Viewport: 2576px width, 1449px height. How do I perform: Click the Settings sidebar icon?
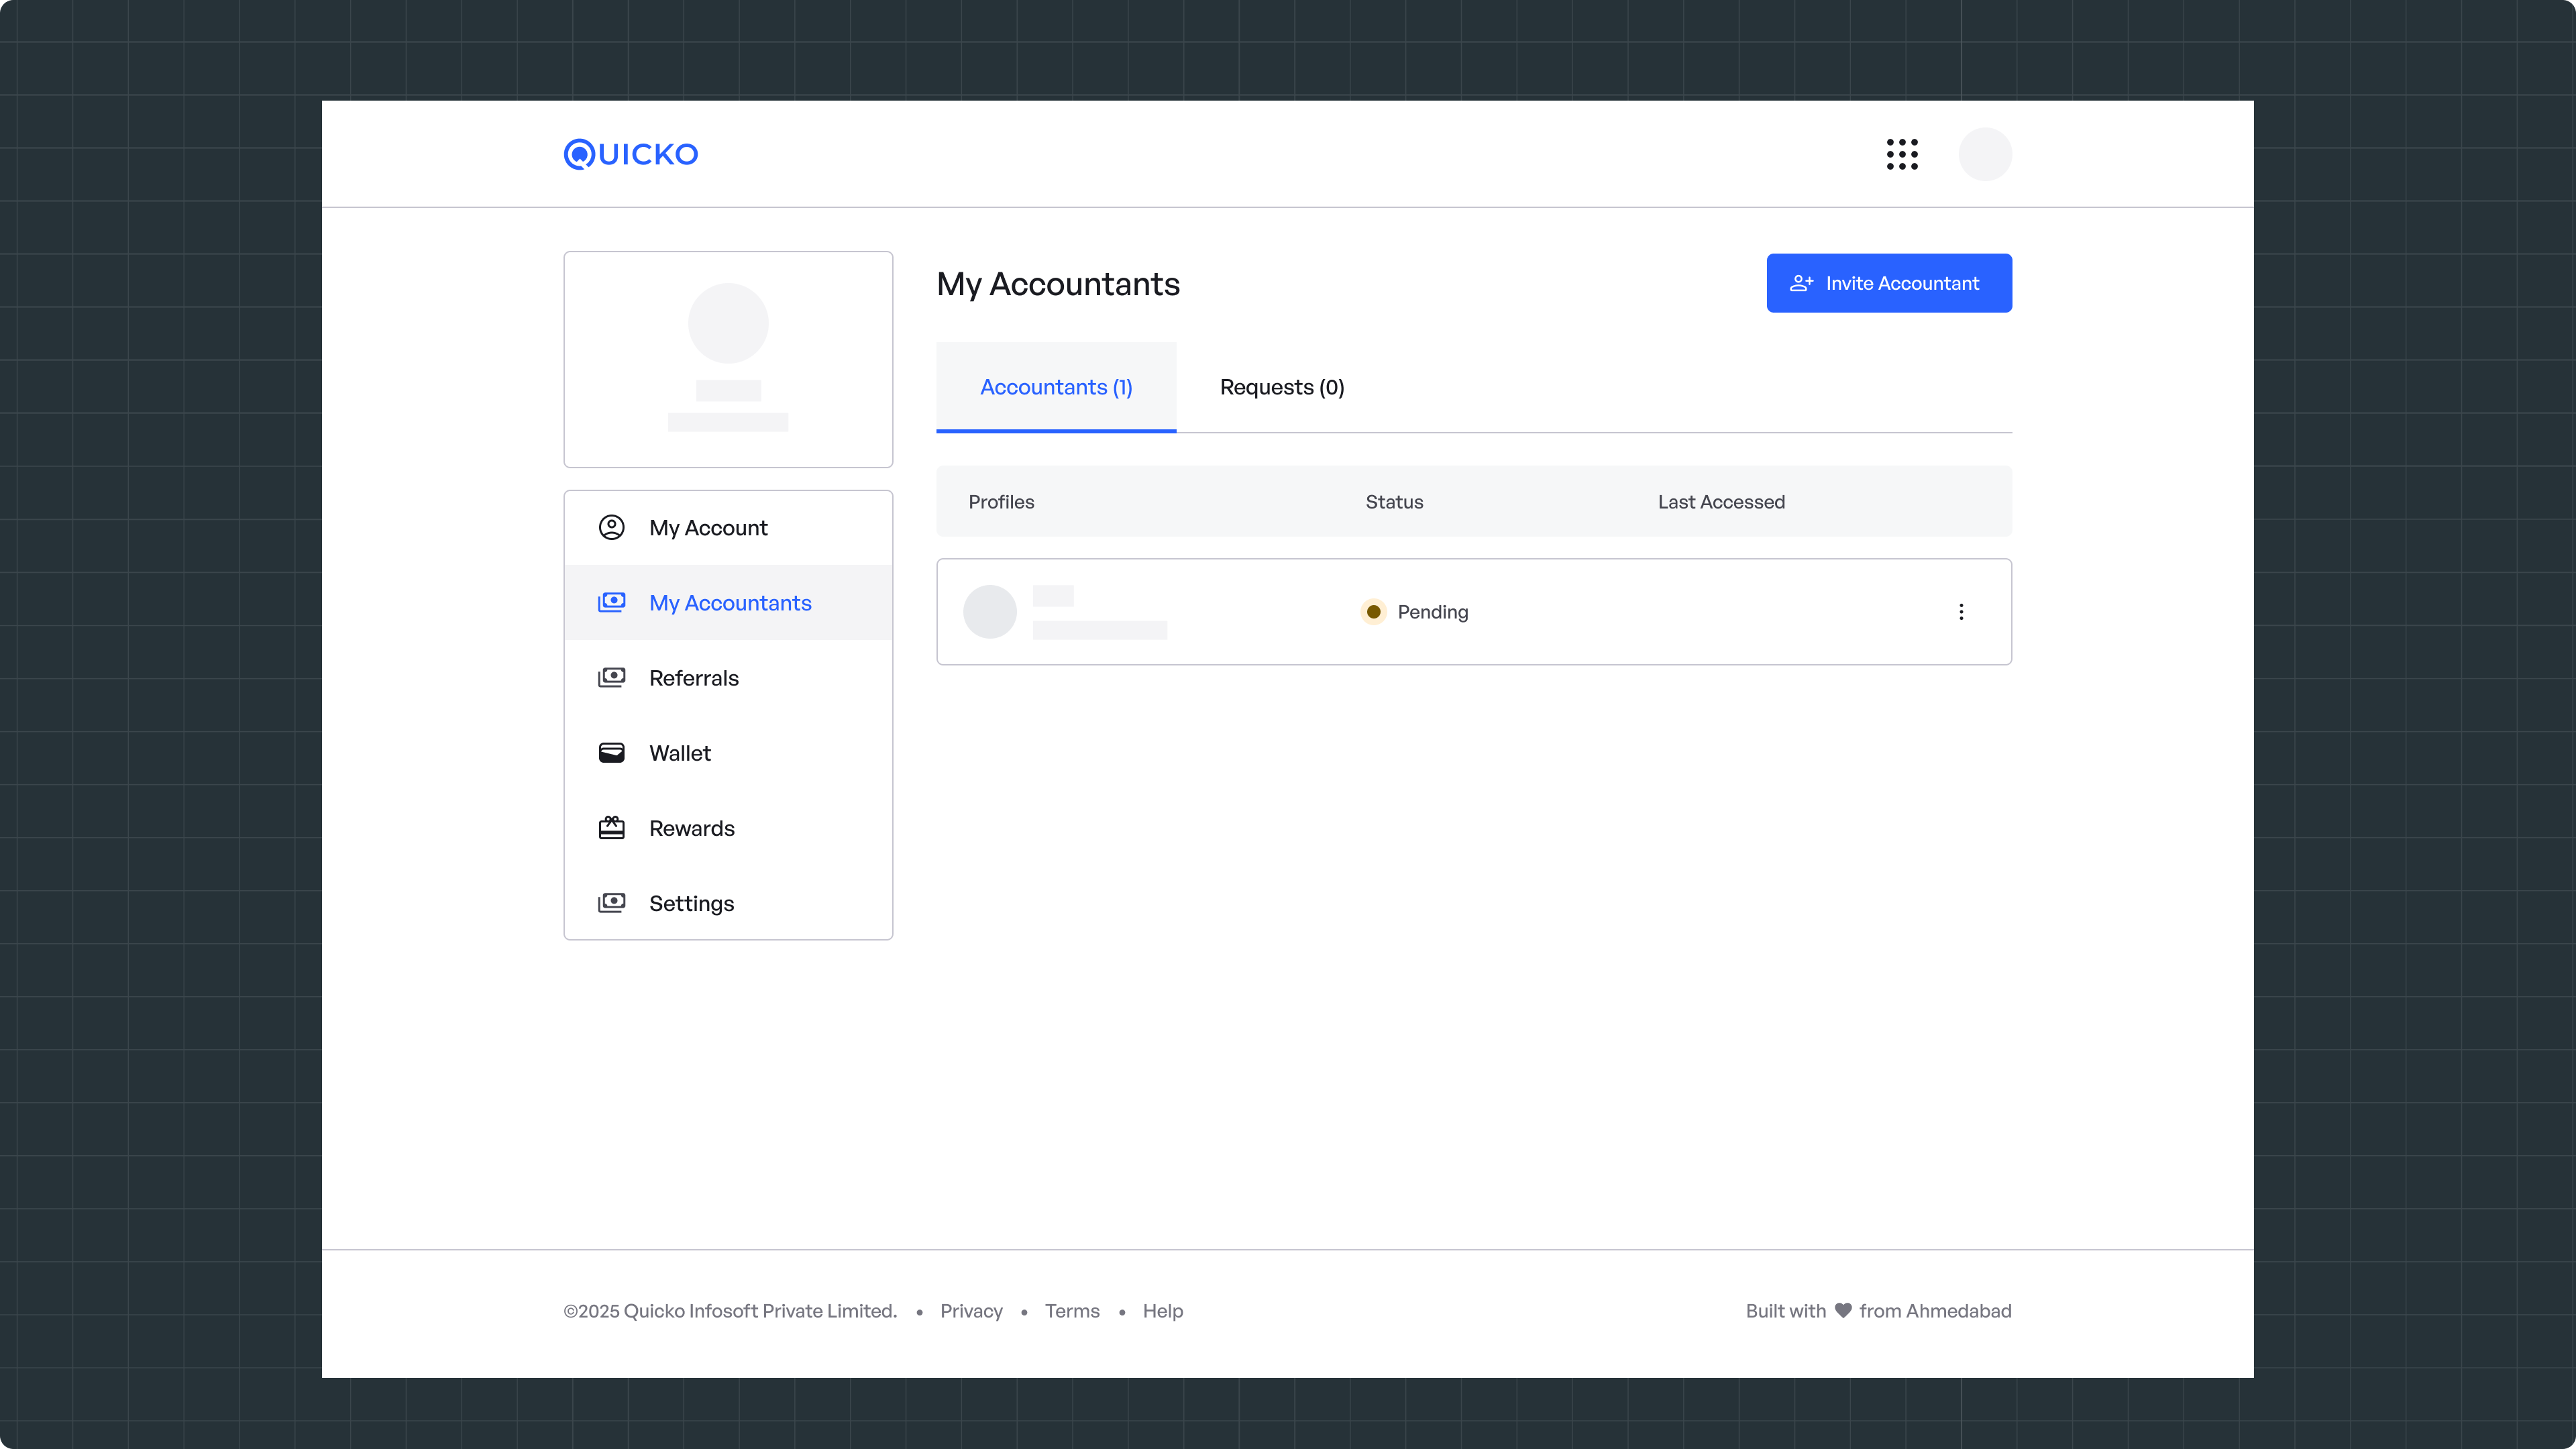[612, 903]
